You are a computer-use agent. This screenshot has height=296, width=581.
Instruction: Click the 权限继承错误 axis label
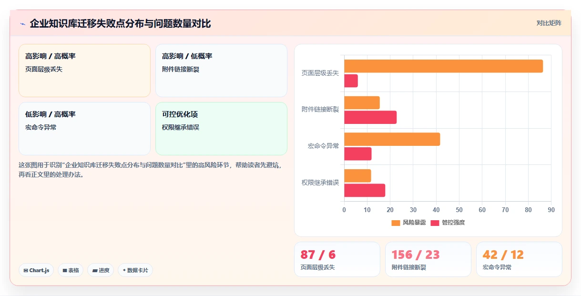point(320,183)
